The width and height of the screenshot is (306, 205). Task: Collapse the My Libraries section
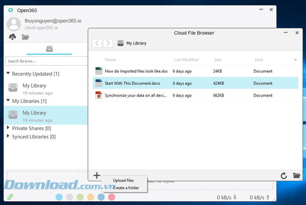pos(8,100)
